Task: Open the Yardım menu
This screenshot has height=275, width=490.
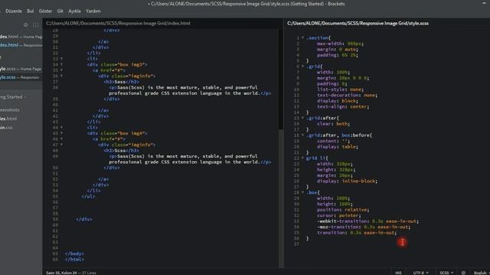Action: [93, 11]
